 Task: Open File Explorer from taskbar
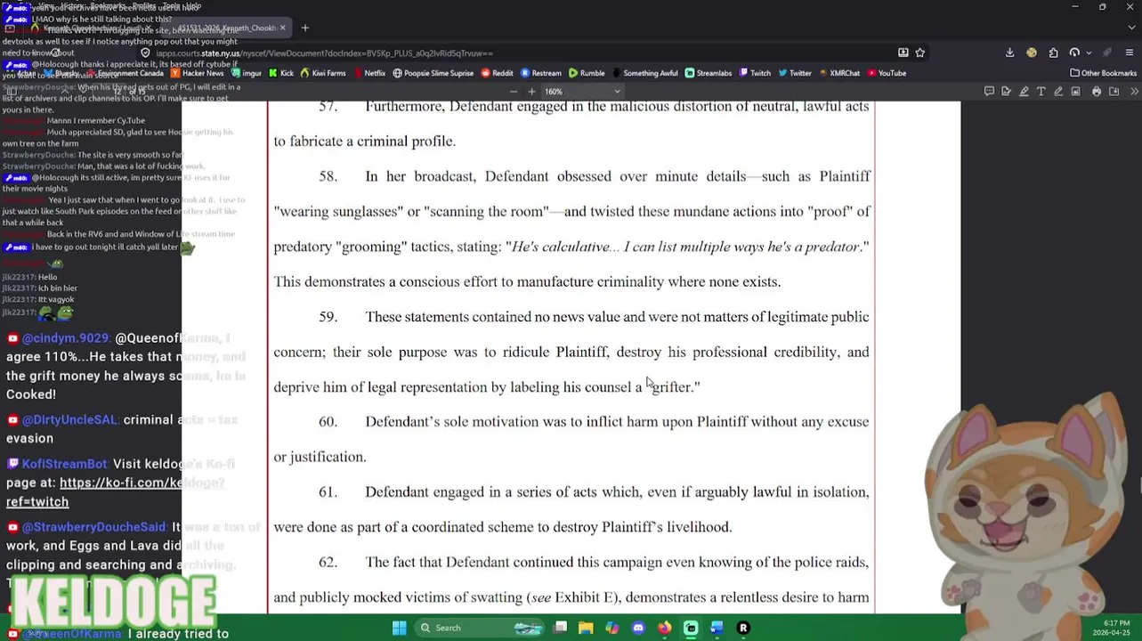pos(586,629)
